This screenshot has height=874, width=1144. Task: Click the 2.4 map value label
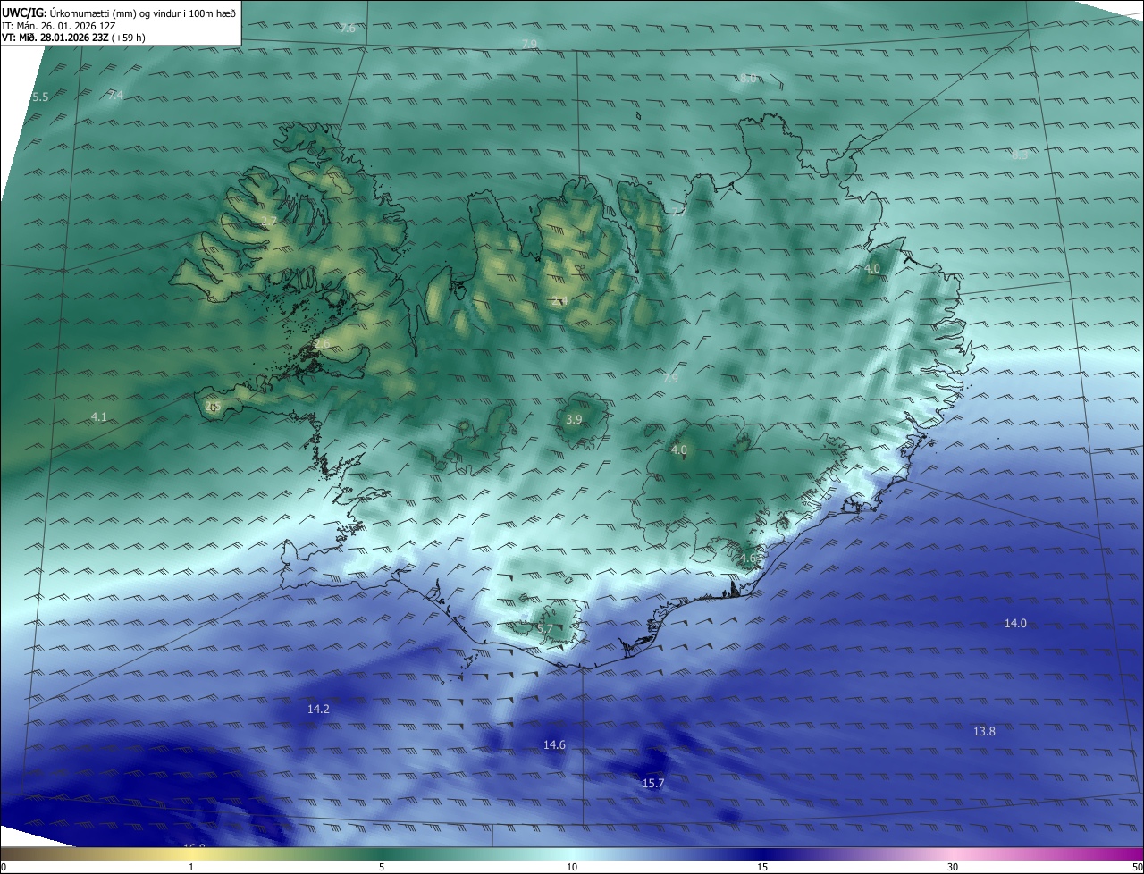click(559, 300)
